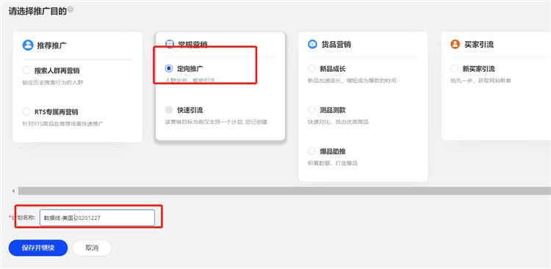Click the help icon beside 请选择推广目的
551x269 pixels.
pyautogui.click(x=71, y=10)
